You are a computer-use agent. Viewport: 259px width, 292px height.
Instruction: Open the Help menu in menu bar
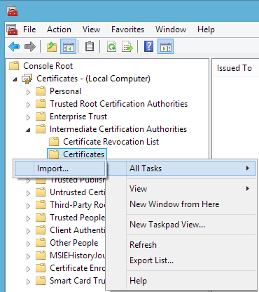pos(206,29)
